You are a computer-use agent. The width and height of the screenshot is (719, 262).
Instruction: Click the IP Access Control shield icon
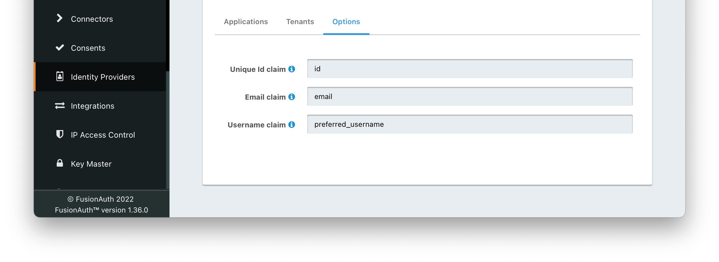click(60, 134)
